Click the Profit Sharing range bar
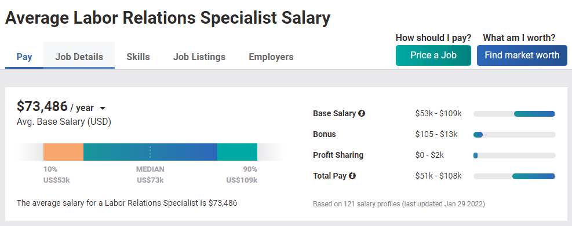The width and height of the screenshot is (572, 226). coord(515,155)
